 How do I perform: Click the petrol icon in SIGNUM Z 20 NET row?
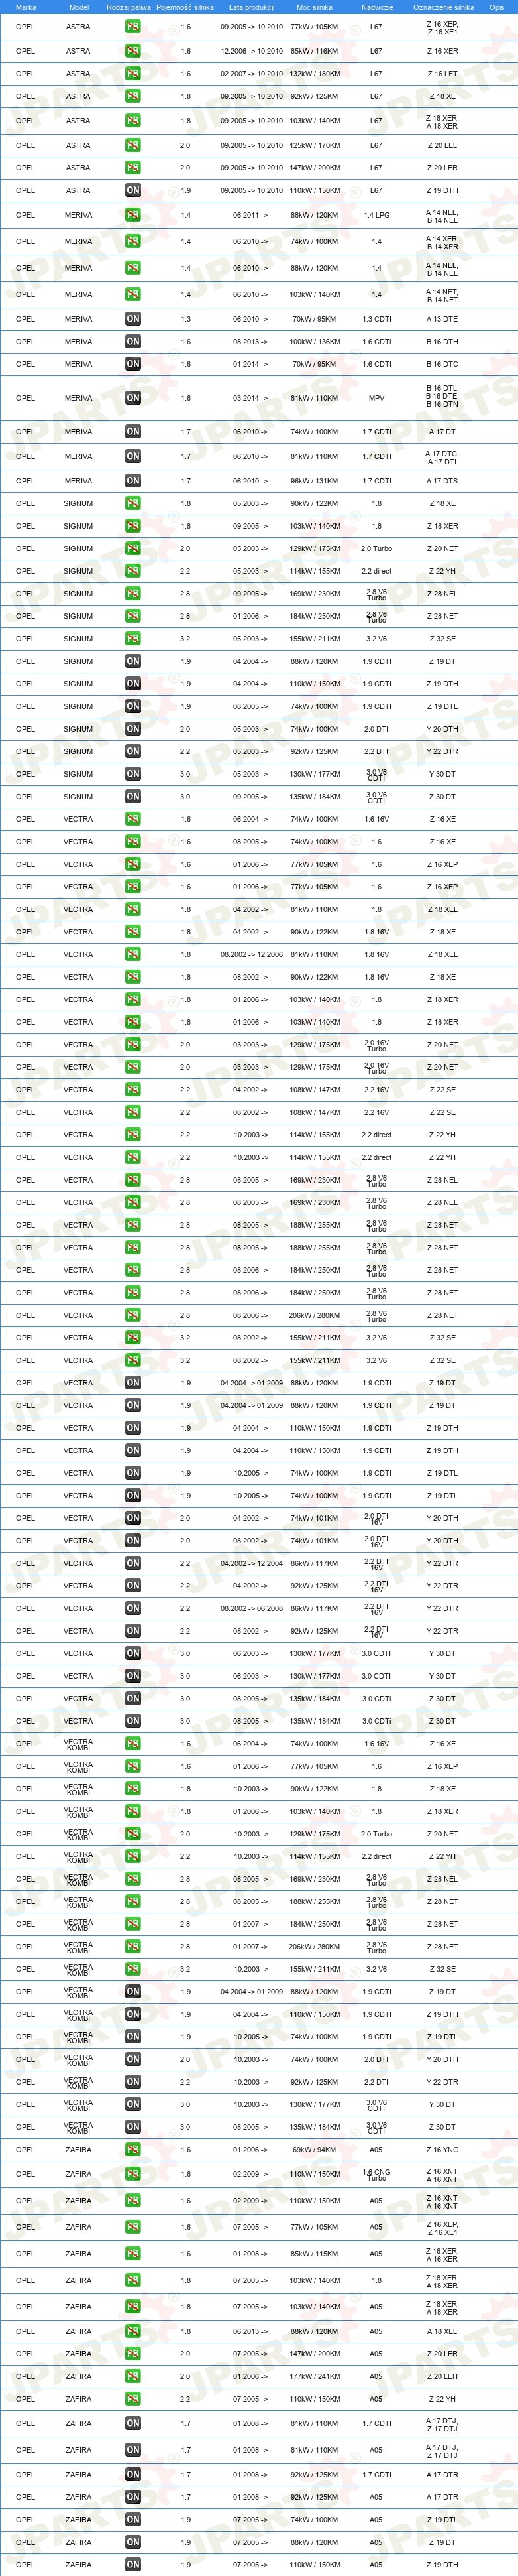pyautogui.click(x=132, y=549)
